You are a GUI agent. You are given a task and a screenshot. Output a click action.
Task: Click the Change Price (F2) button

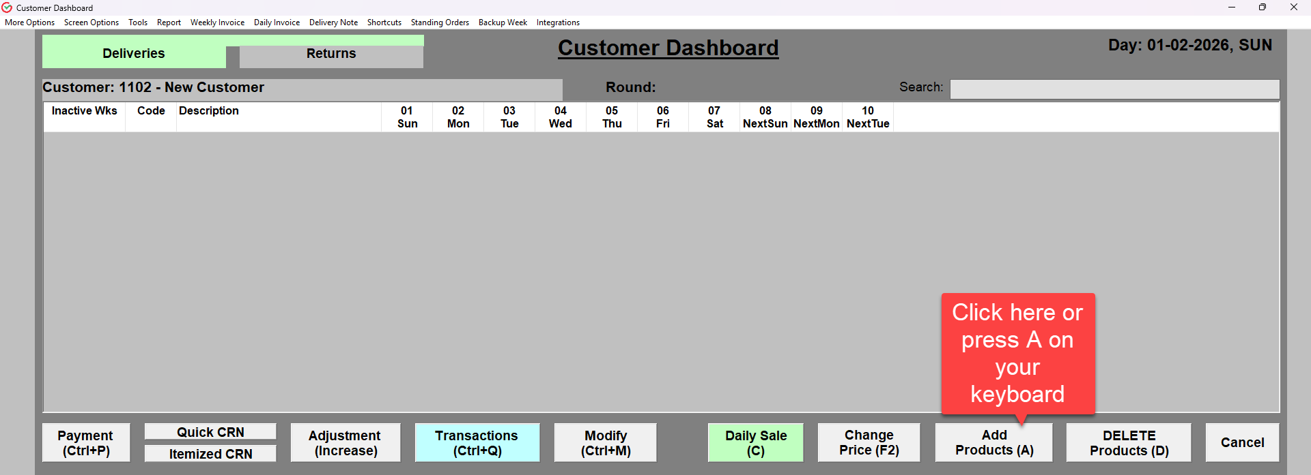pos(869,443)
